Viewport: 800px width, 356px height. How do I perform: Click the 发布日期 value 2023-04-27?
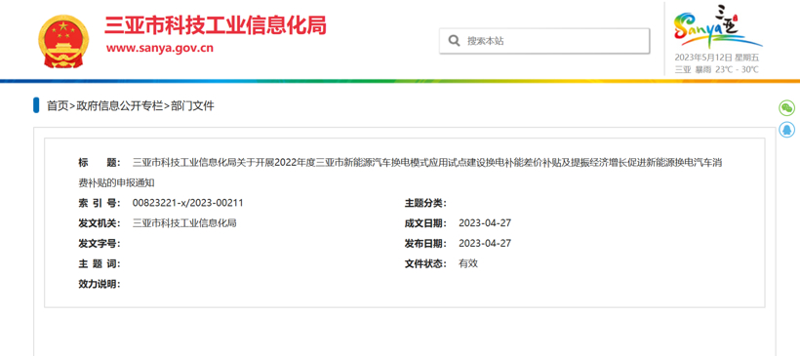[485, 243]
